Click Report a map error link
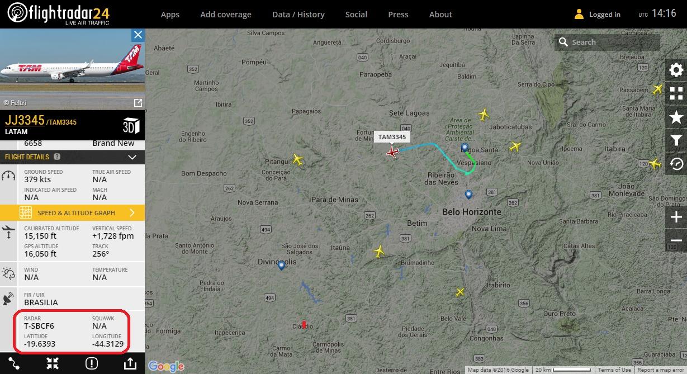 click(661, 370)
